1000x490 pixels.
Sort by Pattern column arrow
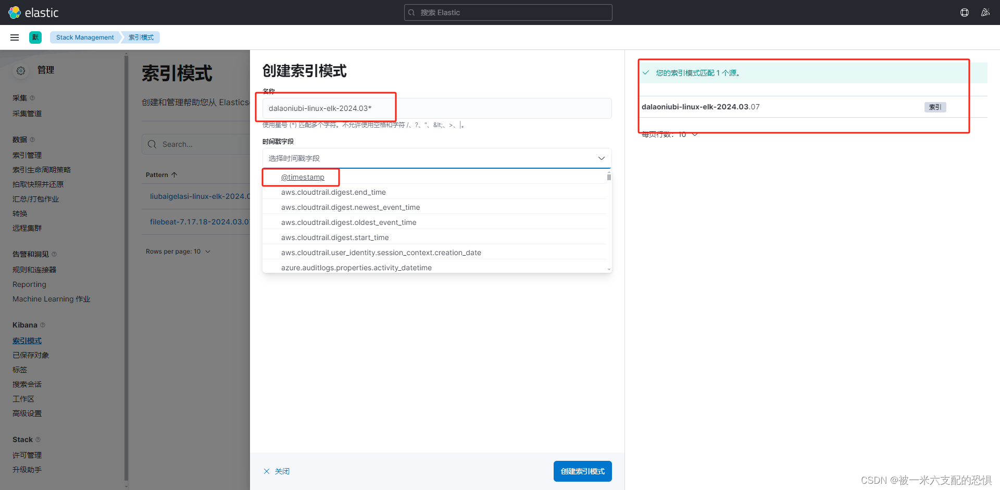tap(174, 175)
